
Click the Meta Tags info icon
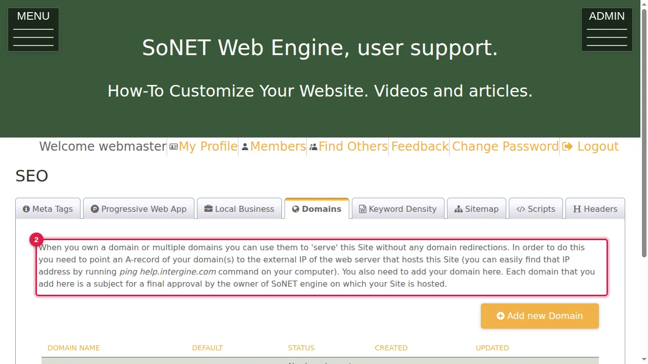tap(26, 209)
